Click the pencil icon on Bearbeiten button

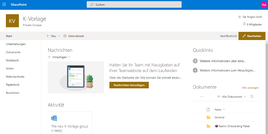point(244,36)
